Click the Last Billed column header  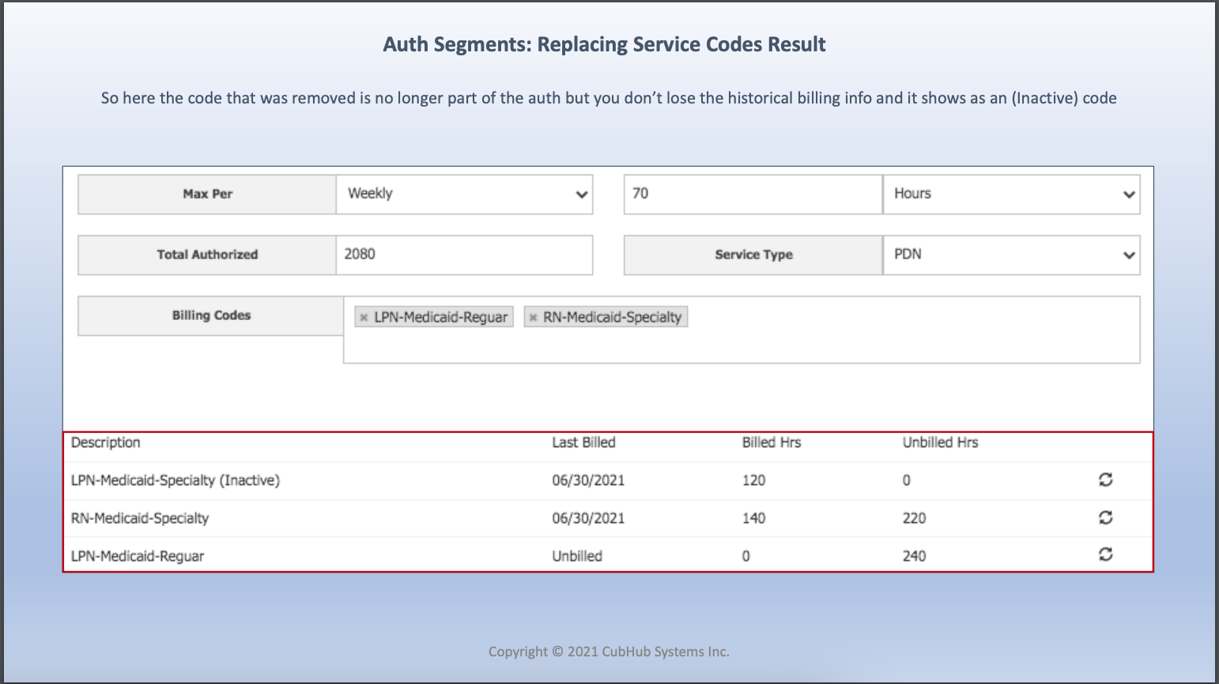583,442
